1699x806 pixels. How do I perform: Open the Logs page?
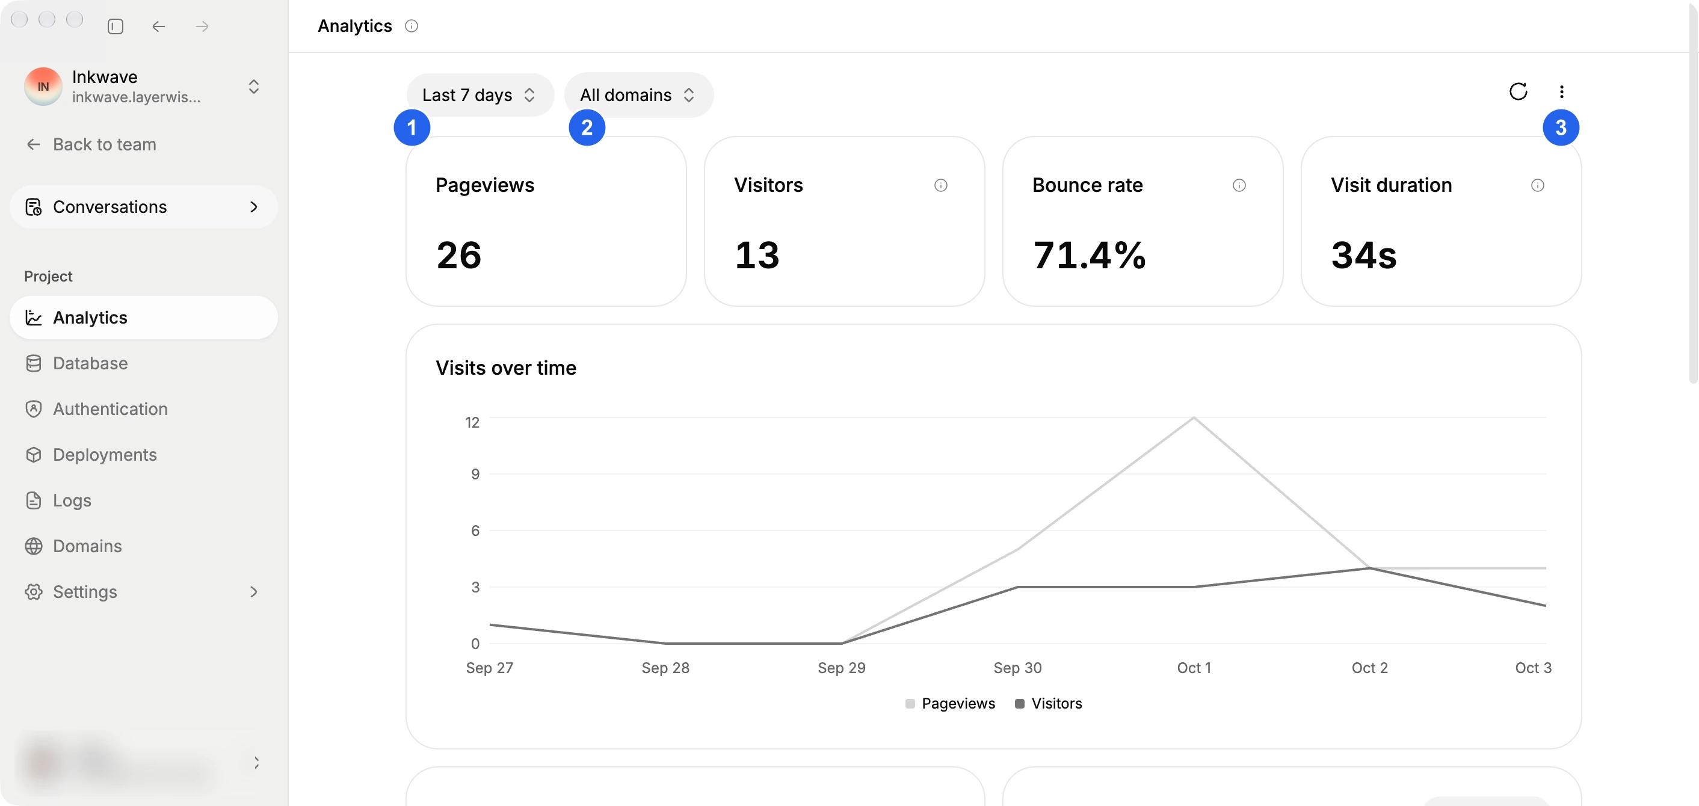coord(143,500)
